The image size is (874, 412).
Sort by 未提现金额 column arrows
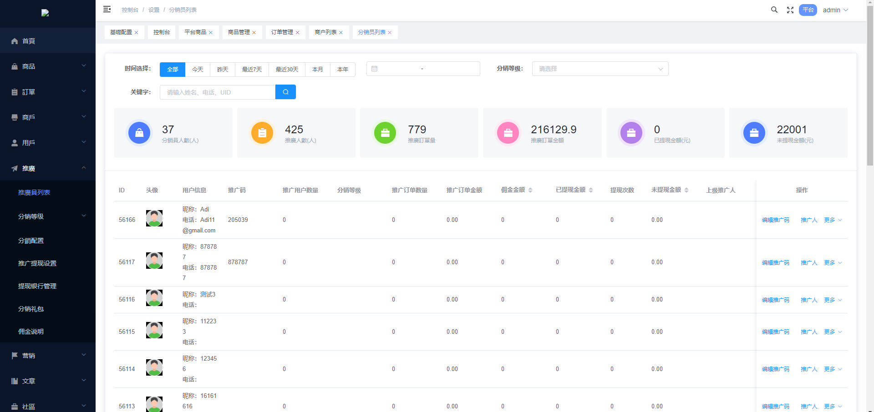(x=686, y=190)
